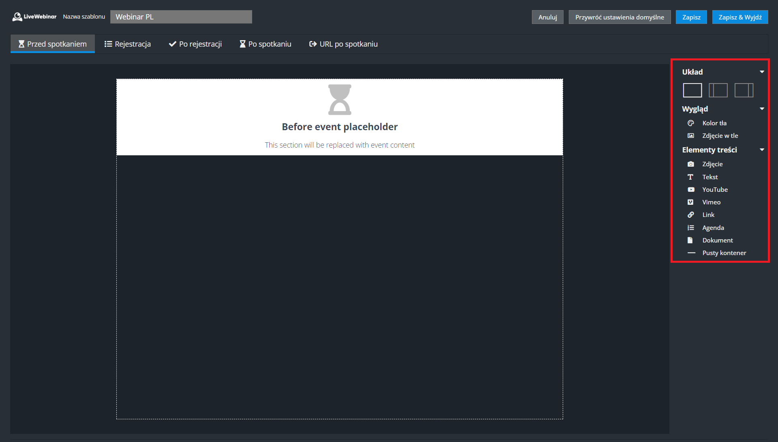This screenshot has width=778, height=442.
Task: Choose the right sidebar layout option
Action: pos(744,90)
